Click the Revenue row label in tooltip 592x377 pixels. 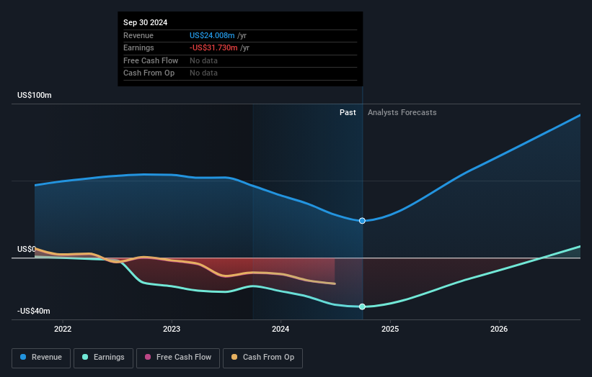point(138,35)
